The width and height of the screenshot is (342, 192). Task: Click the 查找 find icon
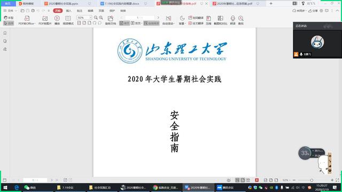pyautogui.click(x=240, y=20)
